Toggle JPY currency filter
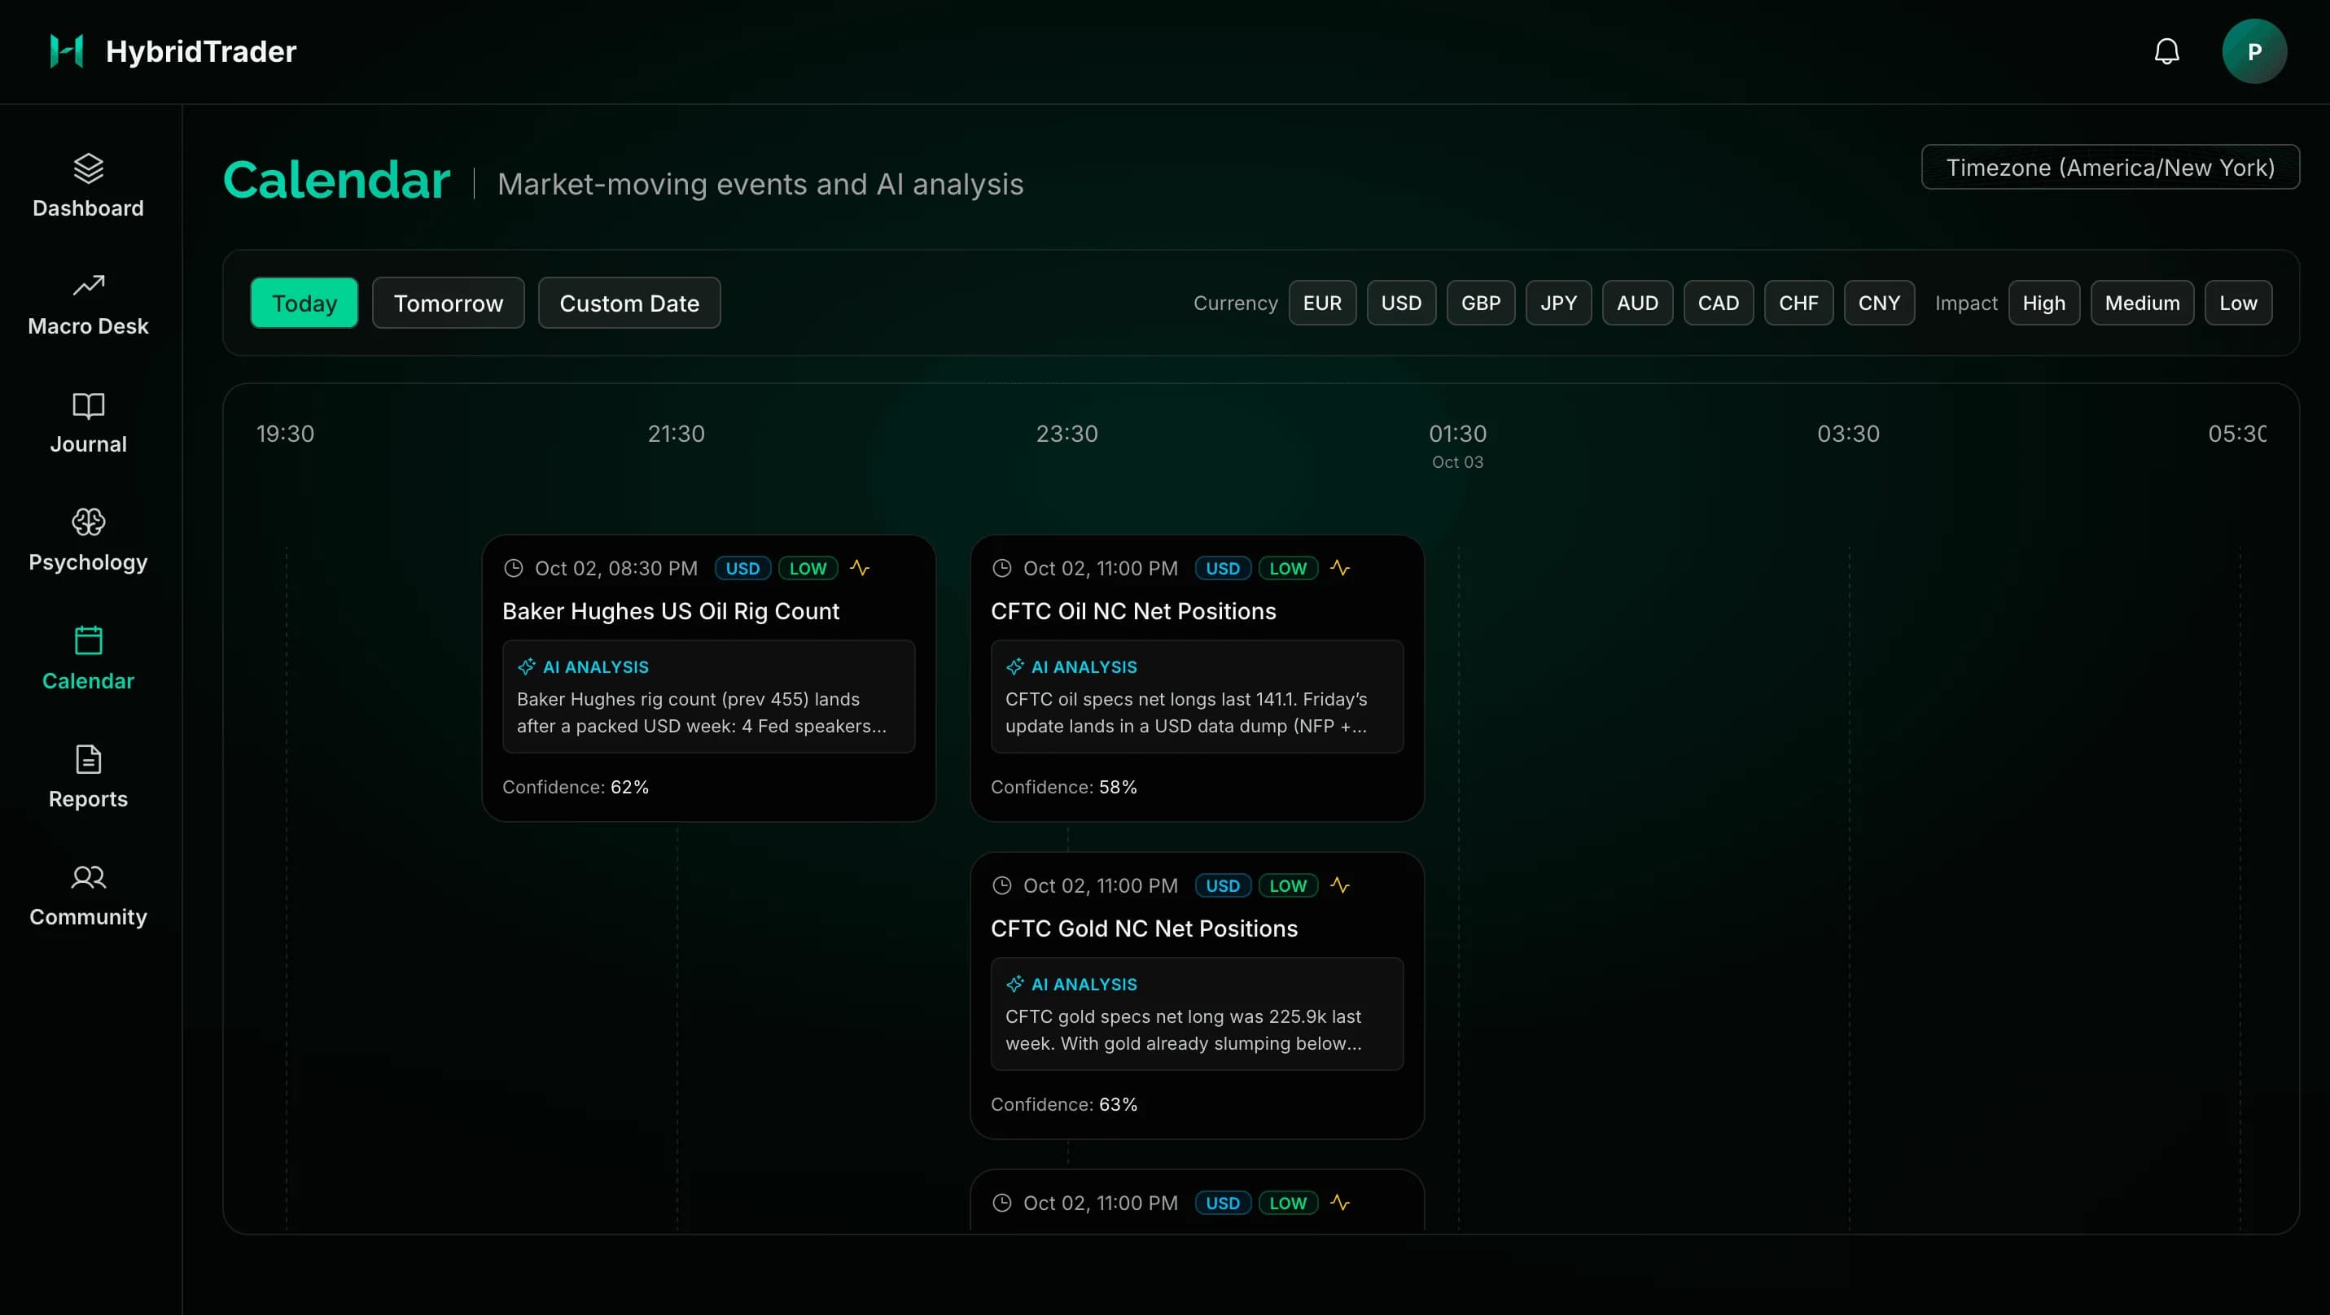The image size is (2330, 1315). coord(1558,303)
